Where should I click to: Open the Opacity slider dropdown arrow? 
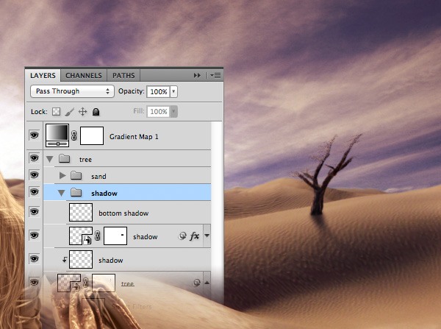point(173,92)
